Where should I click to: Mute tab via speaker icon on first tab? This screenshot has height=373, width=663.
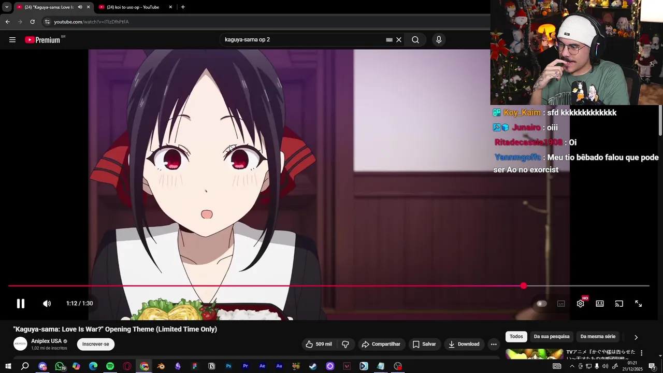pos(80,7)
